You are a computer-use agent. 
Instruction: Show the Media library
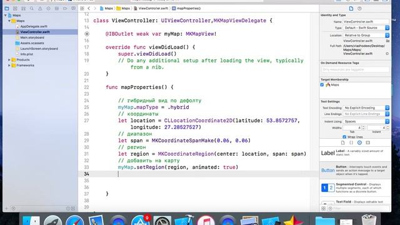click(367, 142)
